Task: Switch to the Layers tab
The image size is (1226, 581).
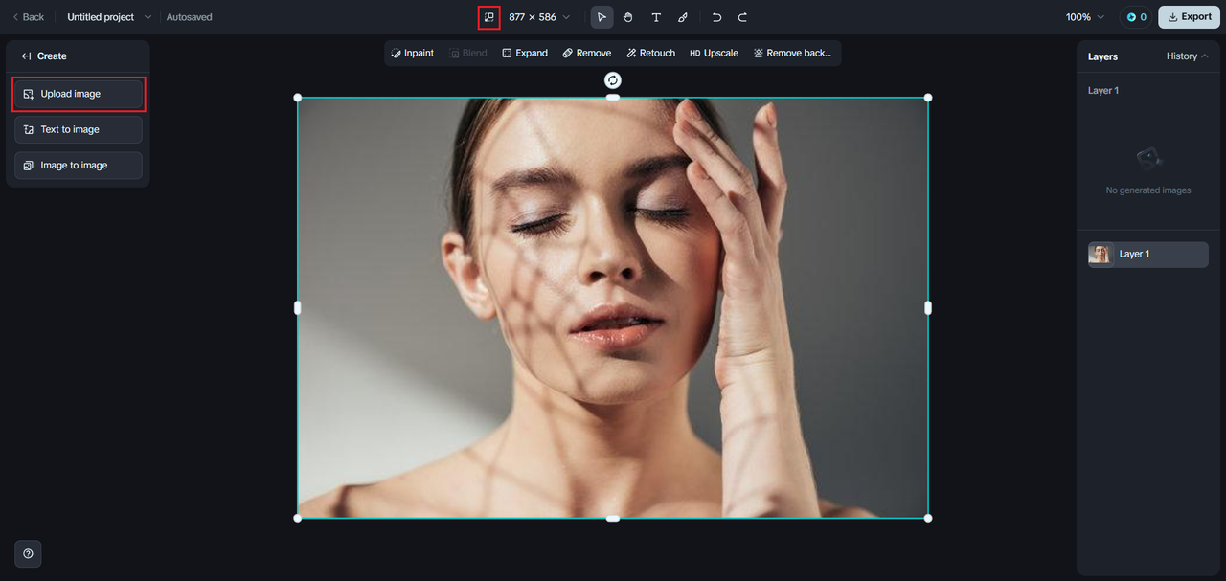Action: click(1102, 56)
